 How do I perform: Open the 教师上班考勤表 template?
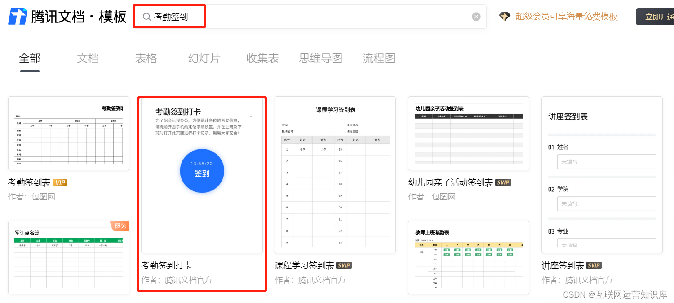pos(469,258)
